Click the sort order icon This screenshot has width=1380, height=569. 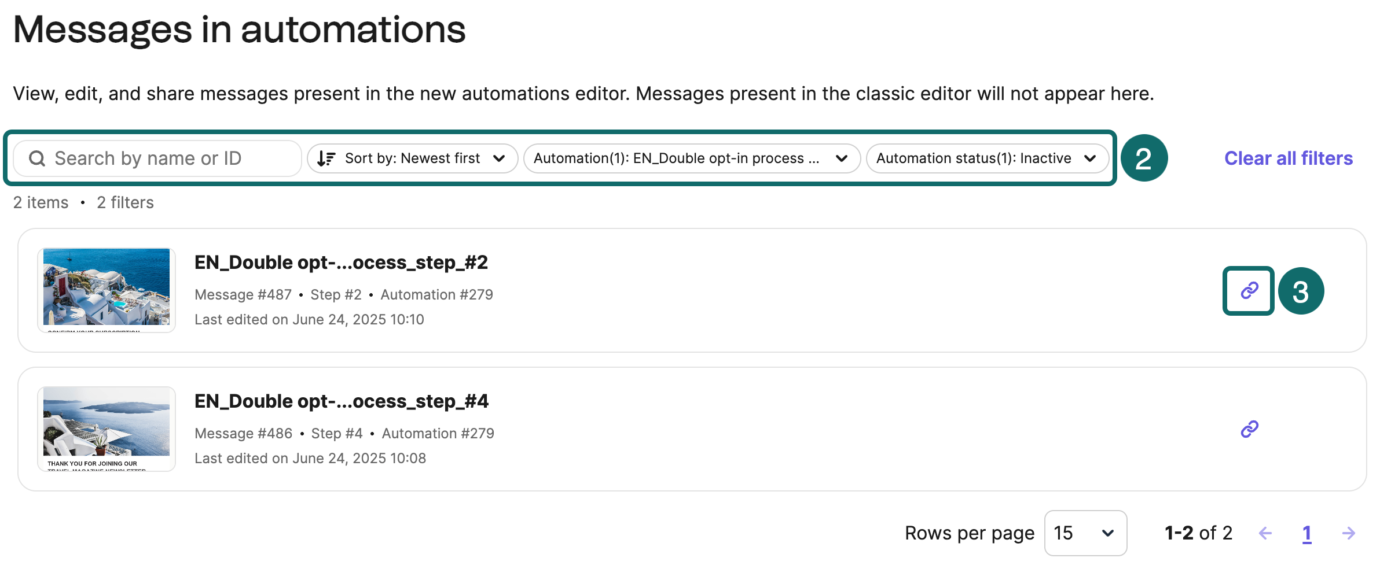(326, 158)
